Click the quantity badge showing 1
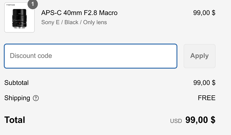The width and height of the screenshot is (231, 135). [x=33, y=4]
